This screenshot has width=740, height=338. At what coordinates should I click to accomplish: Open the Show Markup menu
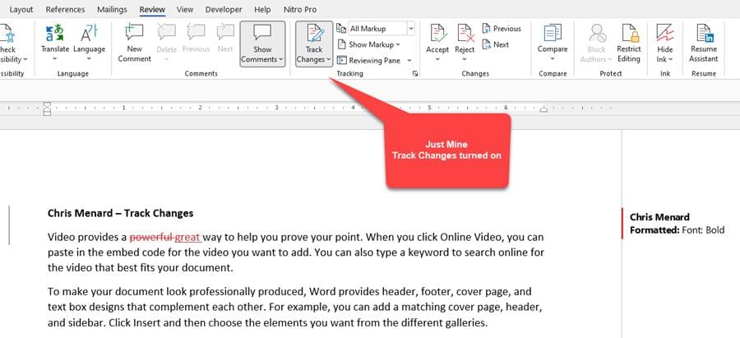tap(369, 44)
